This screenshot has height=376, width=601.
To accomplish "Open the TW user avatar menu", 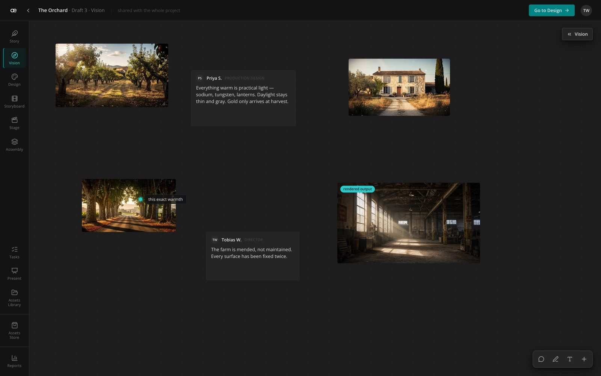I will click(586, 11).
